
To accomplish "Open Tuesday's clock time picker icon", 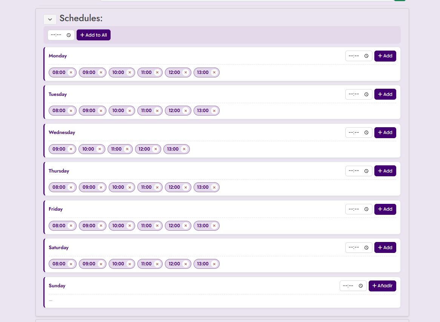I will pyautogui.click(x=366, y=94).
